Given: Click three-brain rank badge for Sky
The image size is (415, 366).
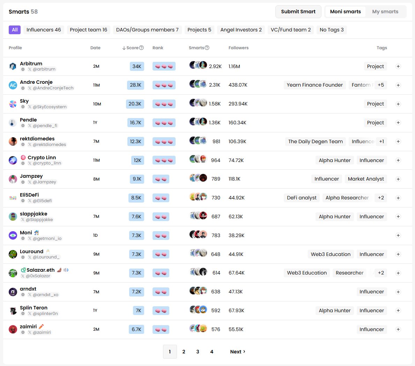Looking at the screenshot, I should pyautogui.click(x=164, y=104).
